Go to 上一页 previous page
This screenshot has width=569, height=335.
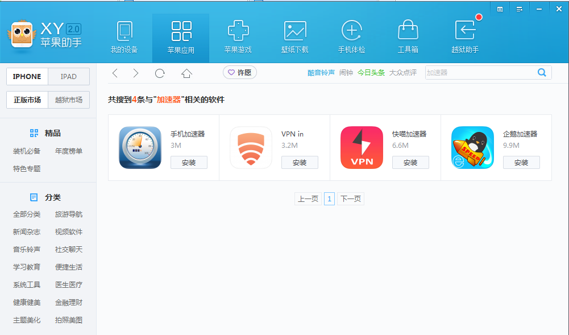[x=308, y=199]
